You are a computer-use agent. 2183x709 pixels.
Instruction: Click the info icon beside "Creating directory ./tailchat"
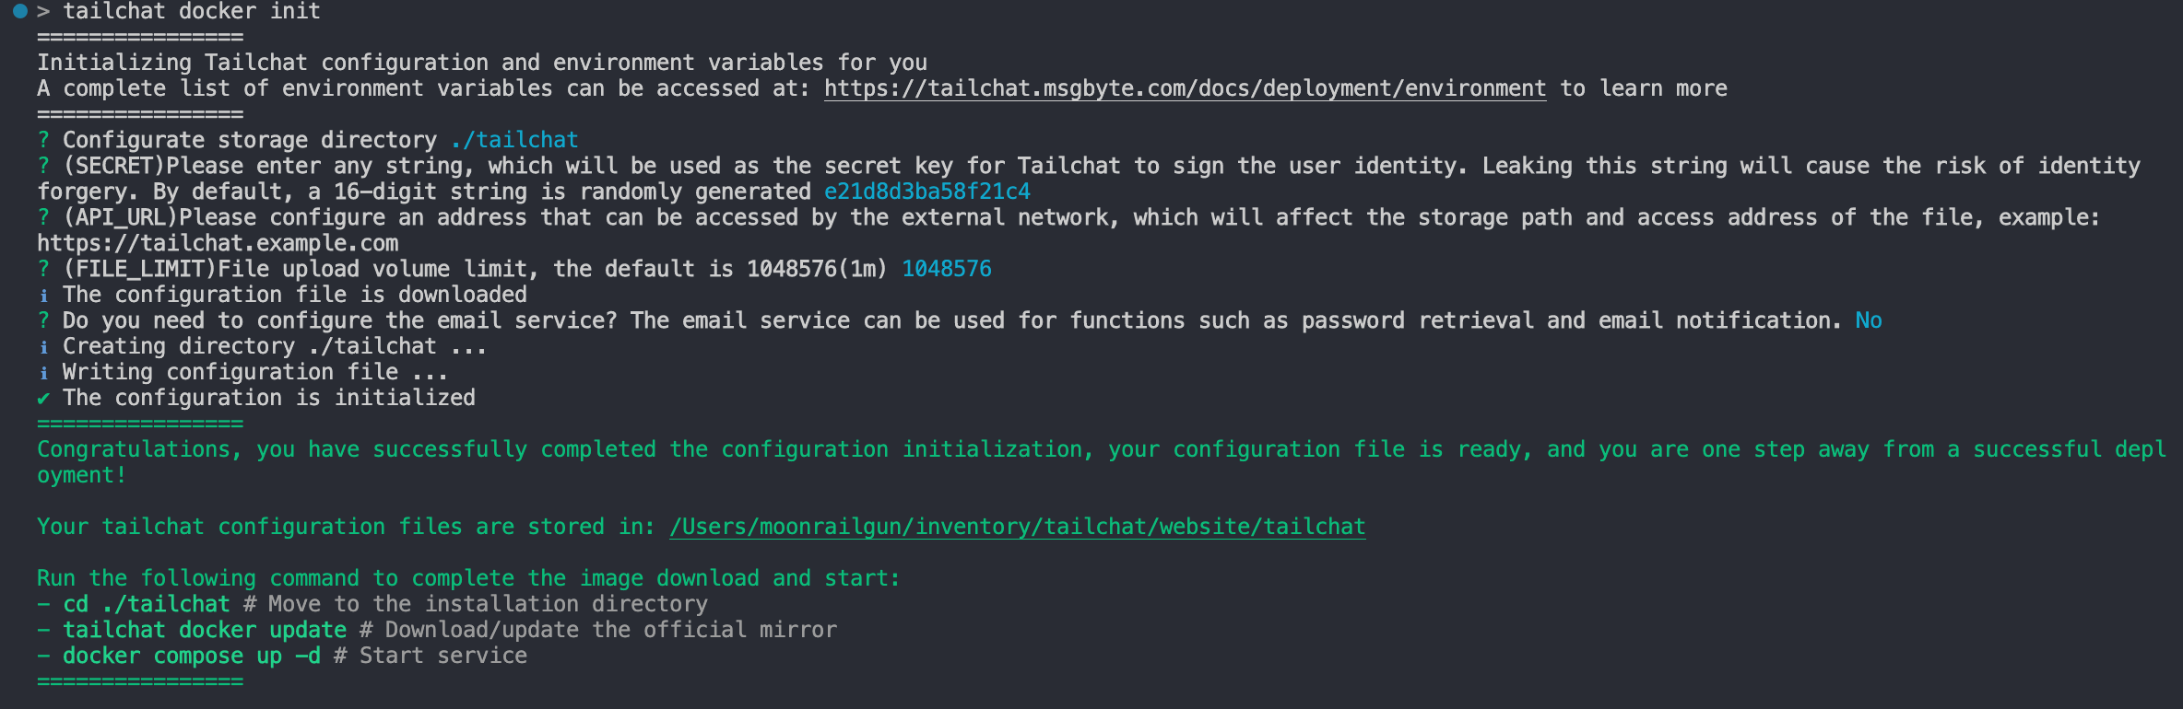(43, 347)
